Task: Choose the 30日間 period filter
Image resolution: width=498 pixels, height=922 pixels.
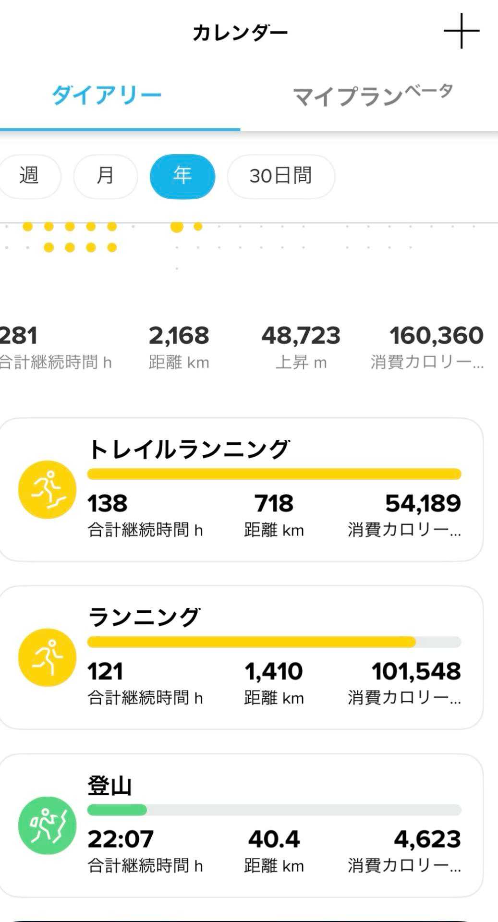Action: pos(281,176)
